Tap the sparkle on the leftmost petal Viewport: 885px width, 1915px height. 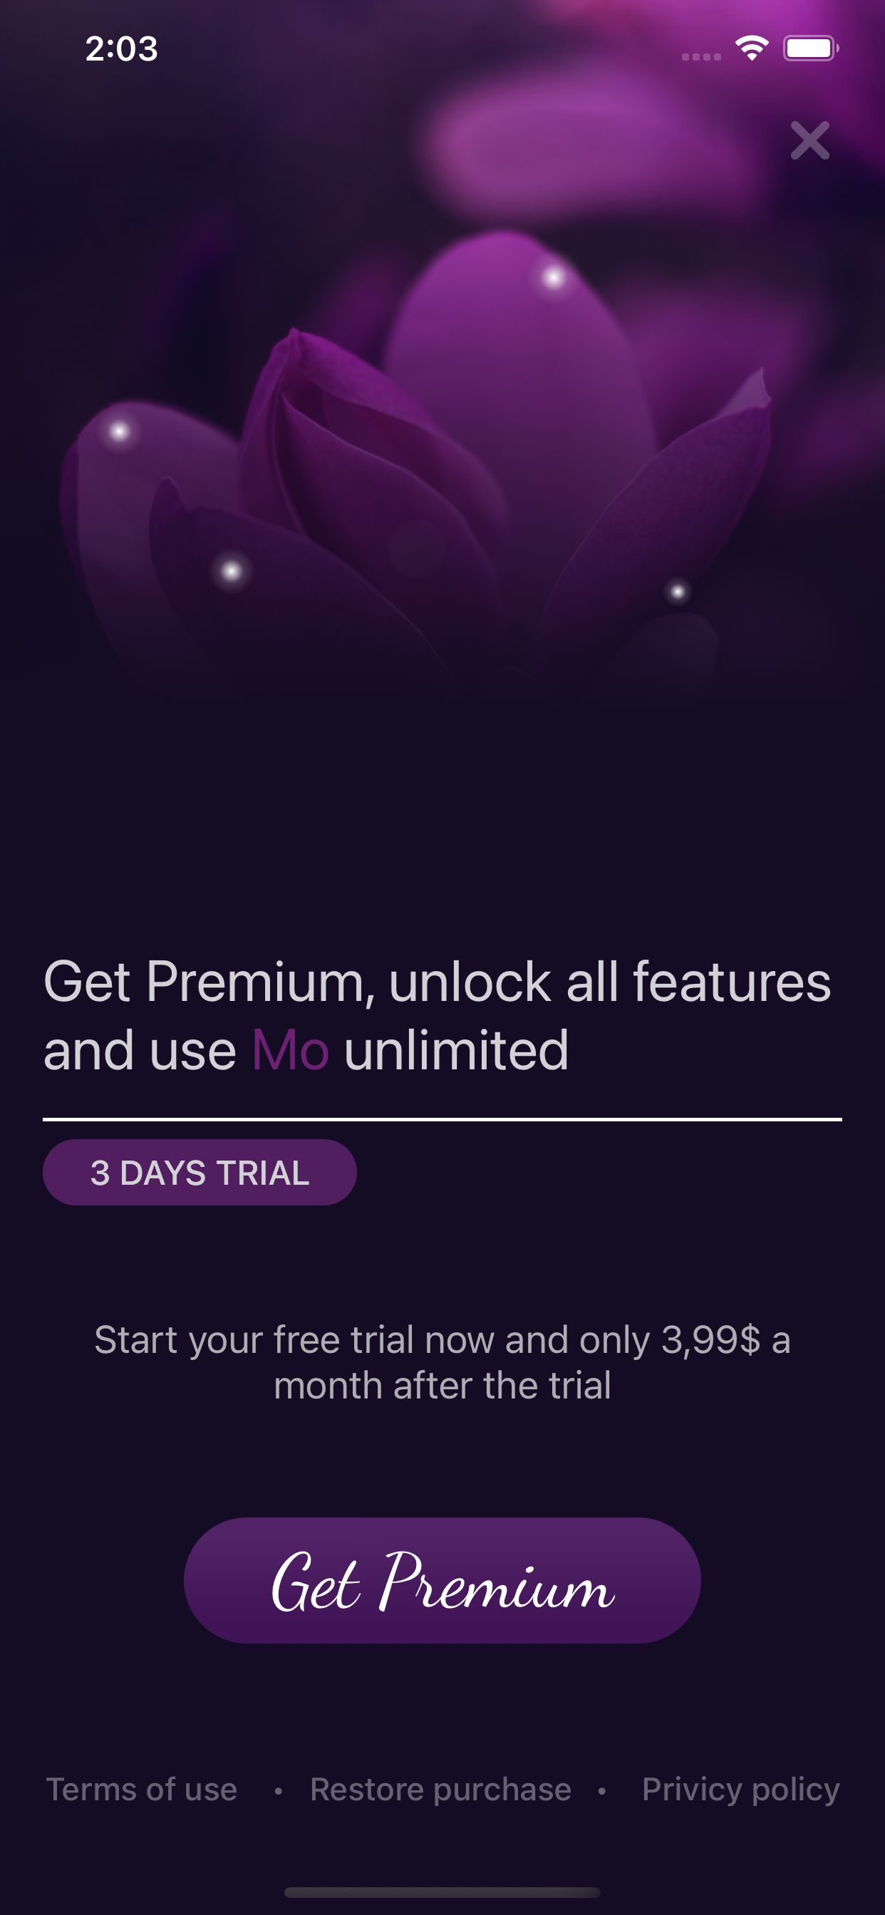pyautogui.click(x=119, y=431)
